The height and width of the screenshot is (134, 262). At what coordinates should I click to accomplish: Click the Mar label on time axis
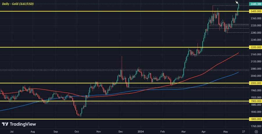tap(184, 131)
